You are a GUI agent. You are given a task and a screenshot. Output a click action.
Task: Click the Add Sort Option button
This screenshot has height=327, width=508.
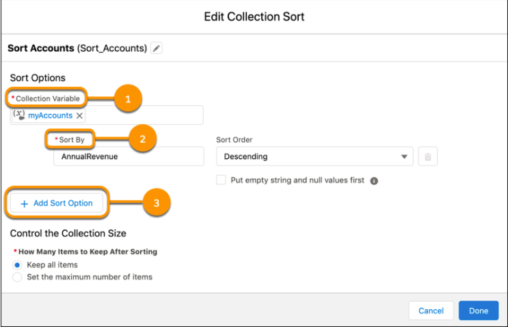click(x=57, y=203)
